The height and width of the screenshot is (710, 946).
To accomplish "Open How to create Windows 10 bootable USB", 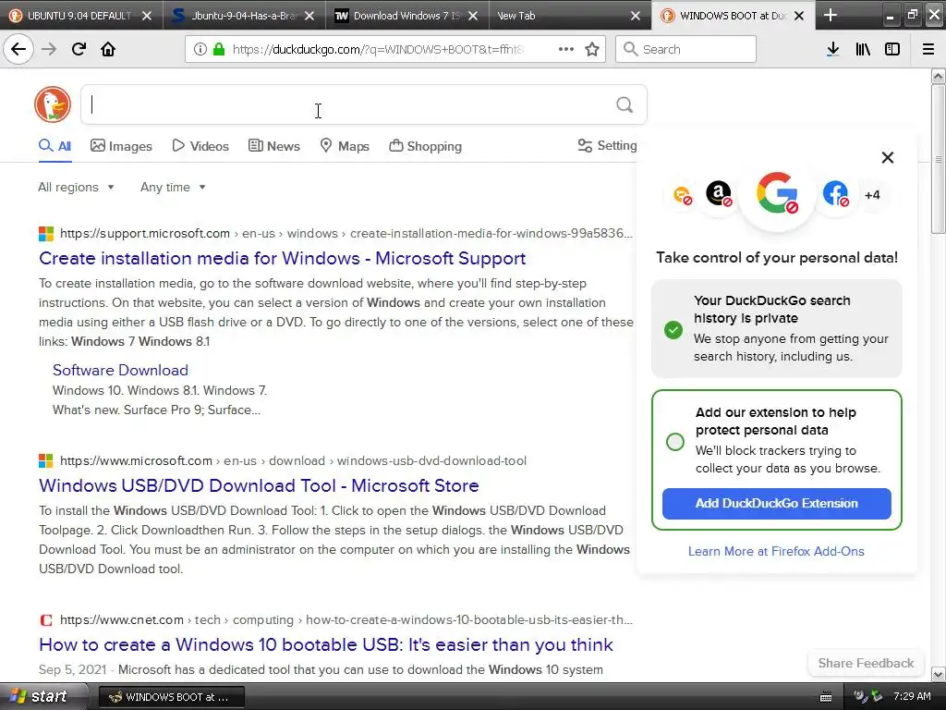I will point(326,644).
